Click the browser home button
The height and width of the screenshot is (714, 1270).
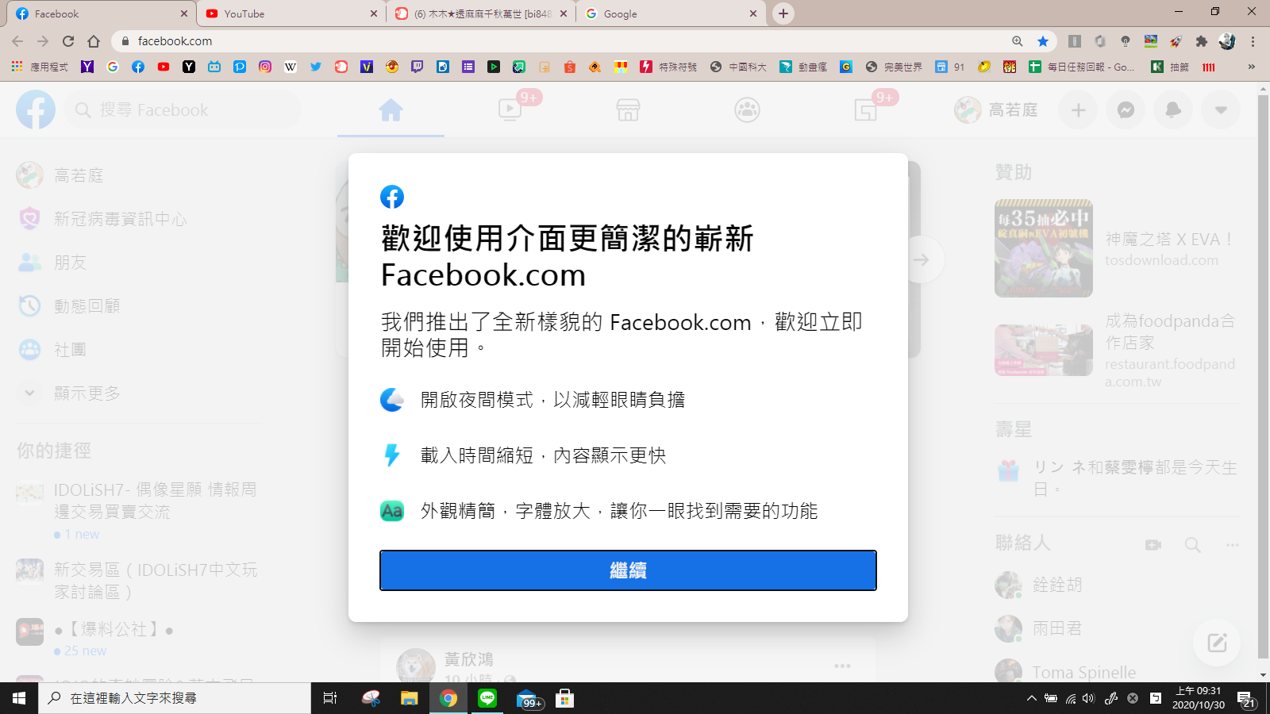[94, 41]
